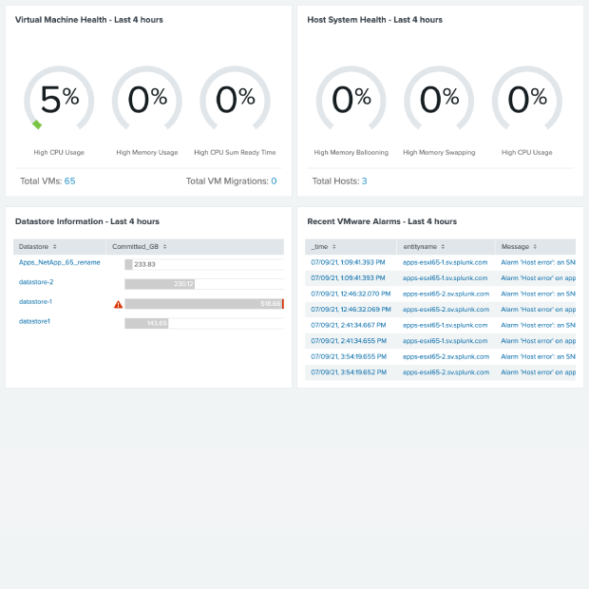Click the 0% High CPU Sum Ready Time gauge

[x=235, y=99]
